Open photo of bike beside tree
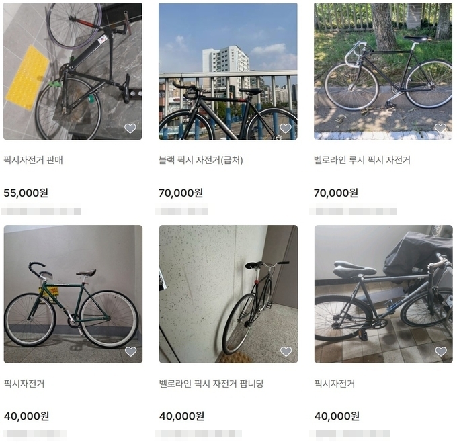Image resolution: width=457 pixels, height=444 pixels. pyautogui.click(x=383, y=72)
